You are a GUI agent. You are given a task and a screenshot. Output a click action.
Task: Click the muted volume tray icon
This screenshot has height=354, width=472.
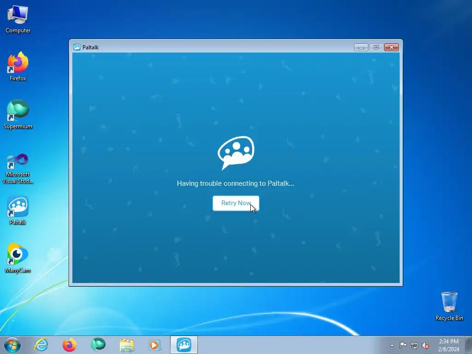(x=425, y=345)
